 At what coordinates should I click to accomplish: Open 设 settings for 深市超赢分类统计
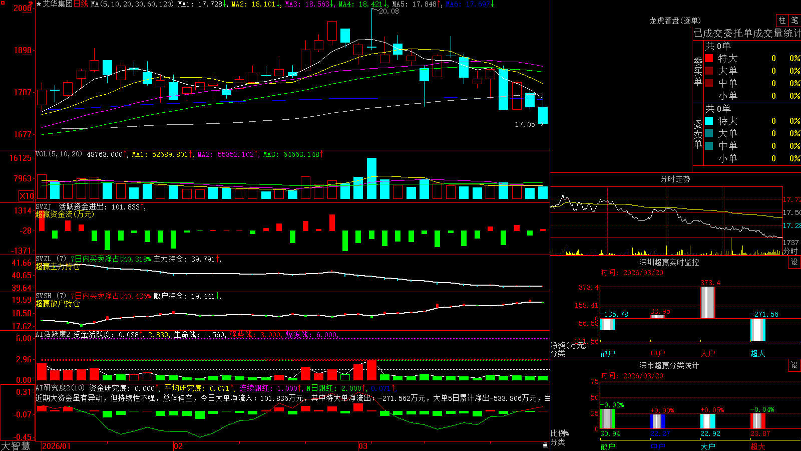pyautogui.click(x=794, y=365)
